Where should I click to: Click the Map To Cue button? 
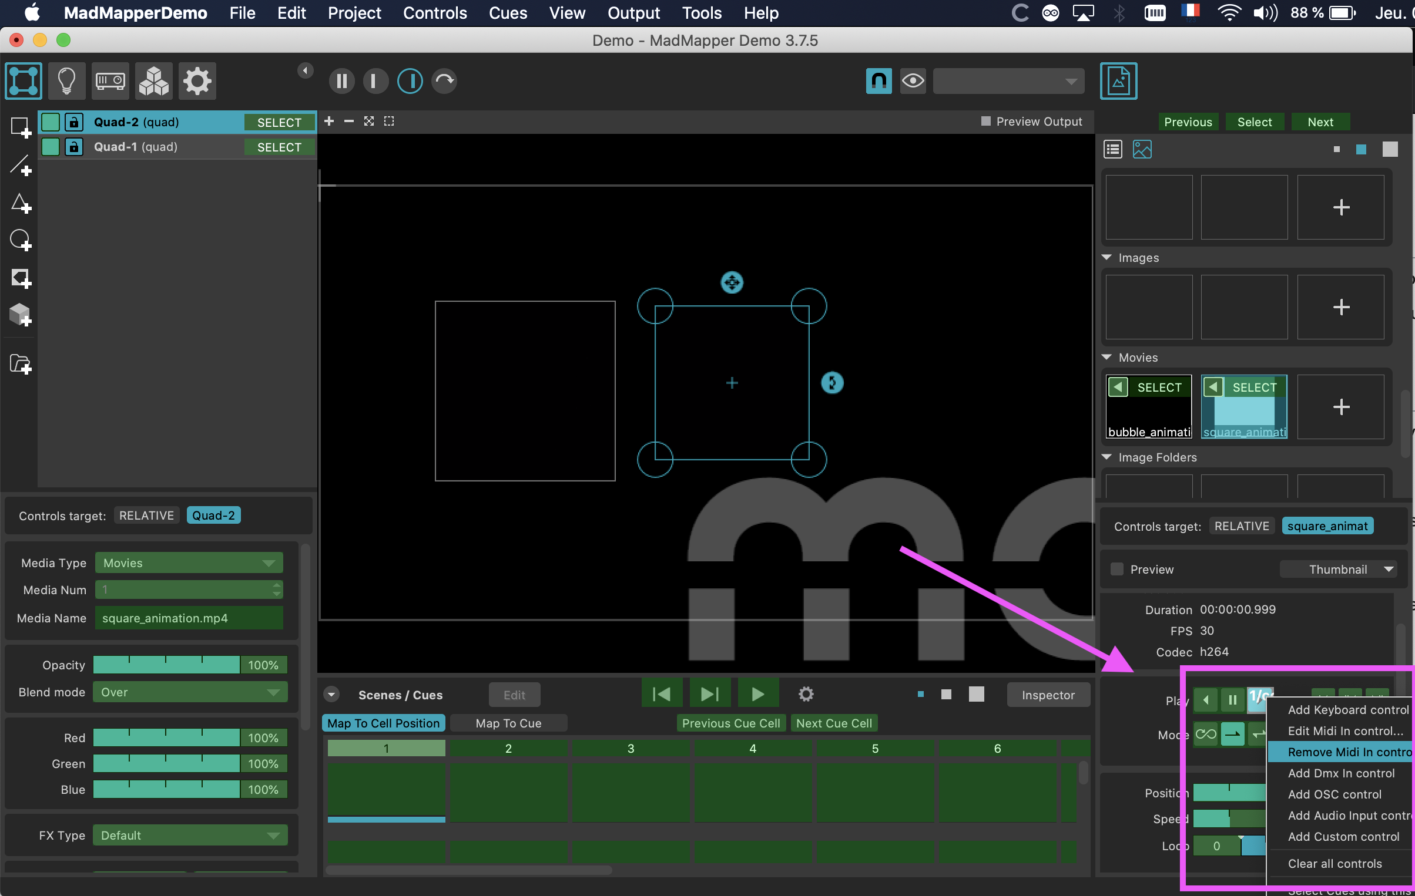pyautogui.click(x=508, y=723)
